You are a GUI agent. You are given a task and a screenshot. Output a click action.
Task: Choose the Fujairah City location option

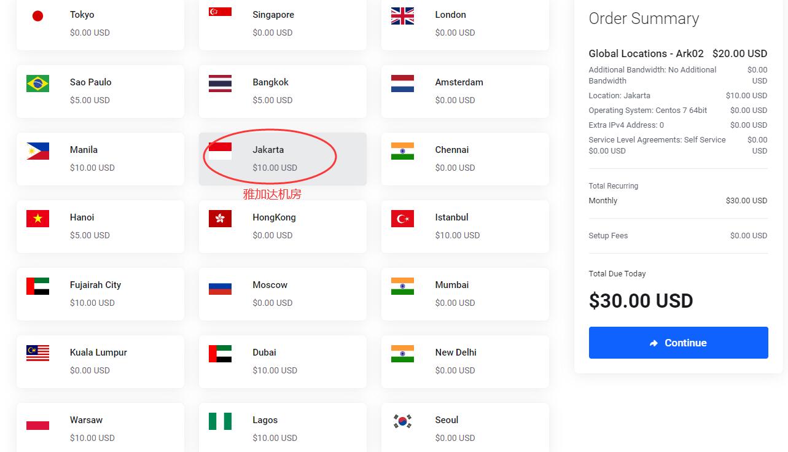100,294
